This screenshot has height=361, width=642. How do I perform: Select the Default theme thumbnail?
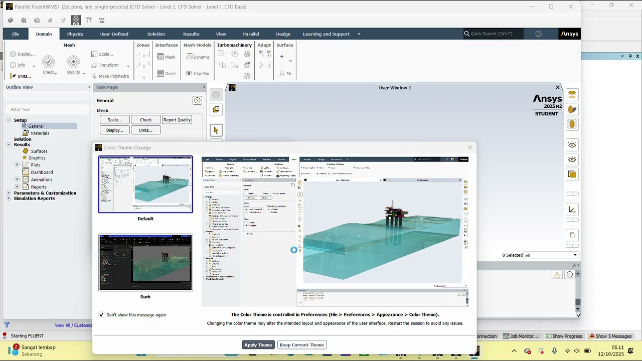tap(145, 185)
